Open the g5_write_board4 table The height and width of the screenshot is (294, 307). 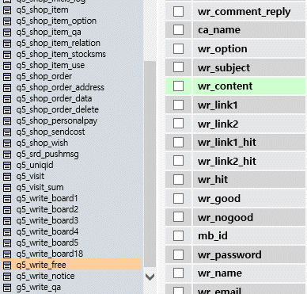click(x=47, y=231)
